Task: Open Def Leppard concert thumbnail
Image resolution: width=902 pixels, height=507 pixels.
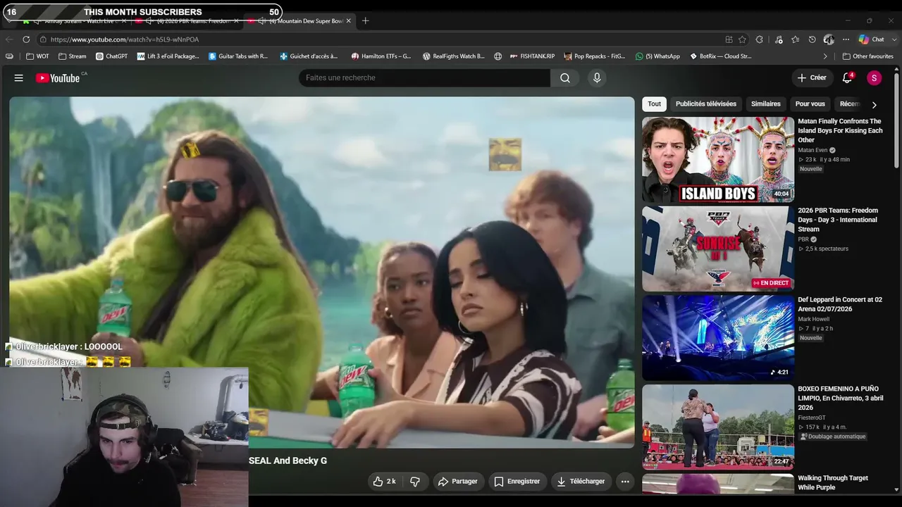Action: tap(718, 338)
